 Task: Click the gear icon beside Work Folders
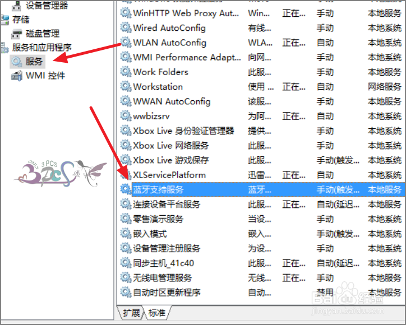click(x=126, y=72)
